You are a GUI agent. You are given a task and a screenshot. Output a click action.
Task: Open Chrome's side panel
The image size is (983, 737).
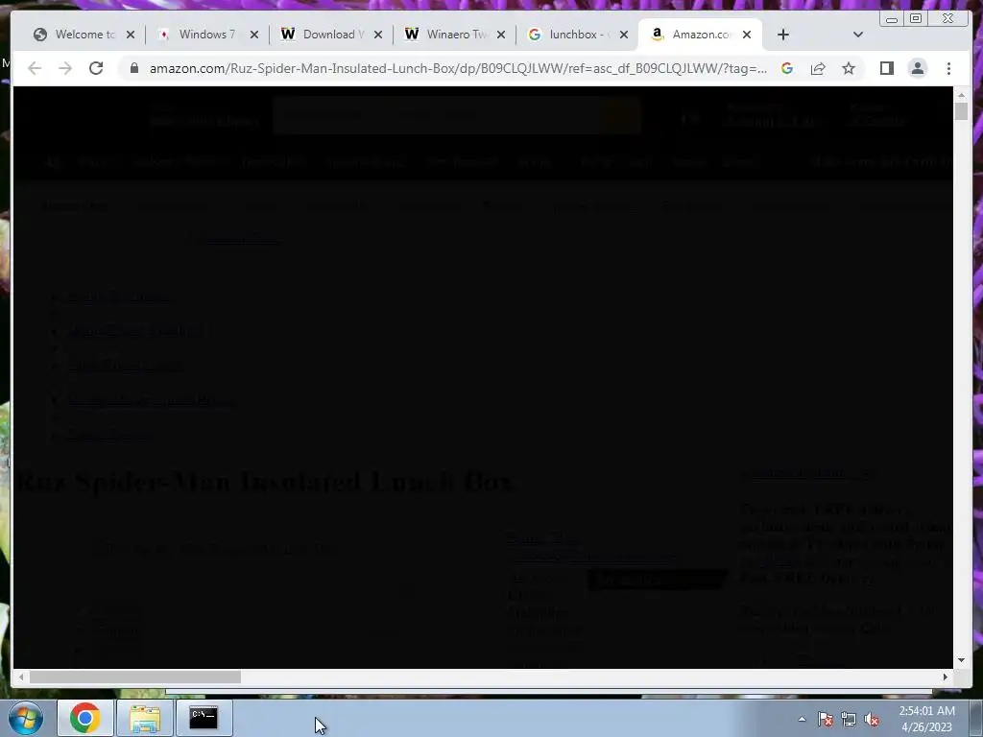coord(886,68)
